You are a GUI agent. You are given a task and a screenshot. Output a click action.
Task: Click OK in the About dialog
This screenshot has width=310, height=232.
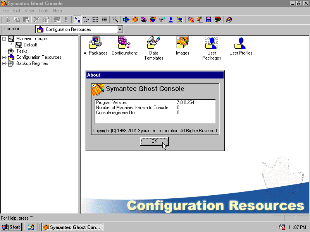[154, 141]
